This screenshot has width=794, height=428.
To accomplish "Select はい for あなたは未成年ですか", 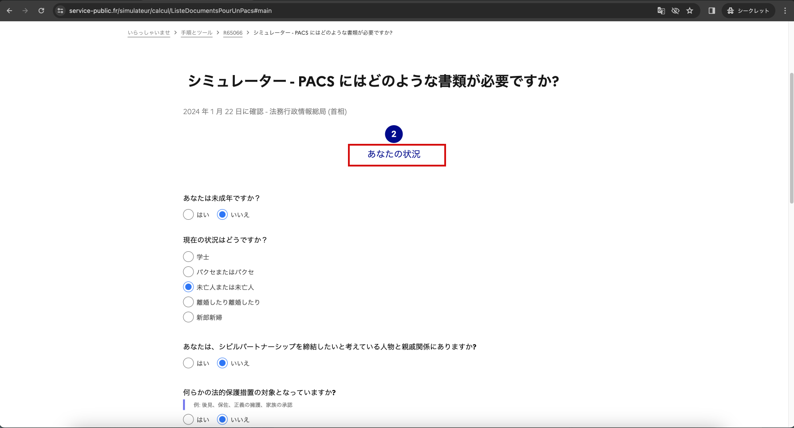I will [x=189, y=215].
